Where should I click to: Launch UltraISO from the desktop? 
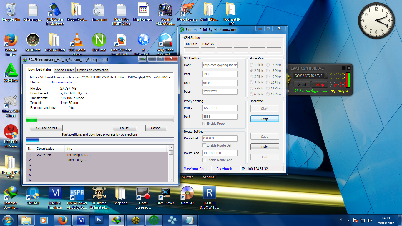pyautogui.click(x=187, y=195)
